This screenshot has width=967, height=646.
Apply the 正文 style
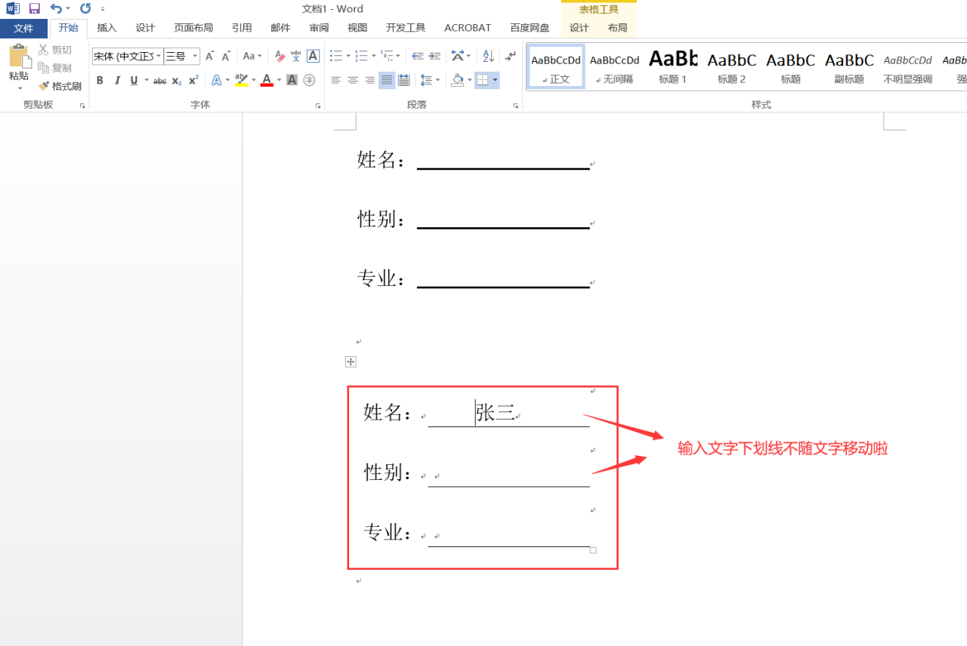[x=556, y=67]
